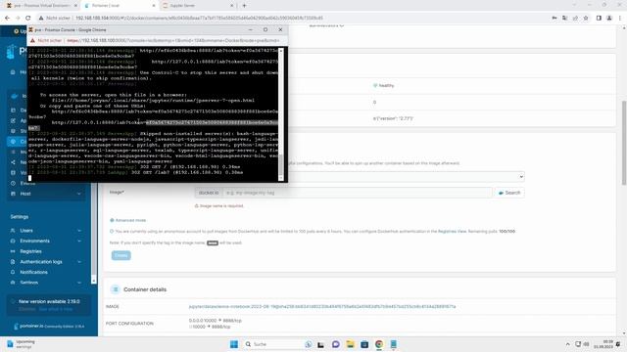Viewport: 627px width, 352px height.
Task: Open the Chrome side panel icon
Action: (x=599, y=18)
